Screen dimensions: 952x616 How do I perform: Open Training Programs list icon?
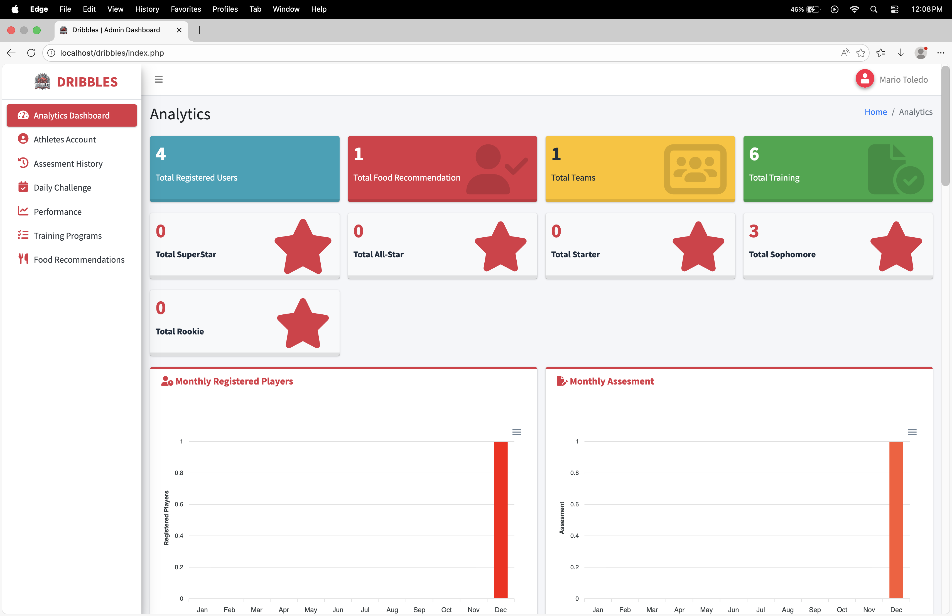23,235
